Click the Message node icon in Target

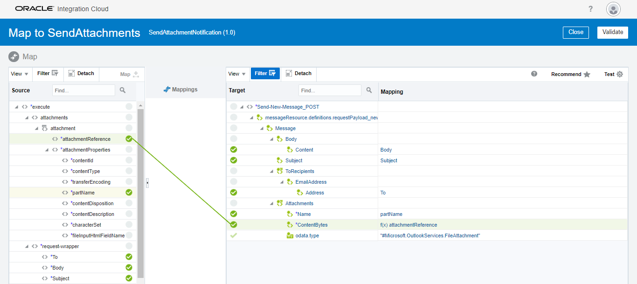[x=270, y=128]
